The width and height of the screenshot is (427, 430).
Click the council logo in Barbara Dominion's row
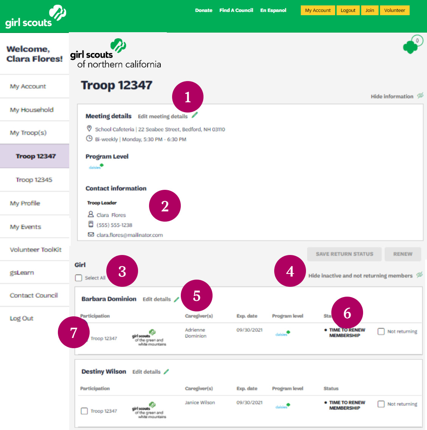(149, 338)
